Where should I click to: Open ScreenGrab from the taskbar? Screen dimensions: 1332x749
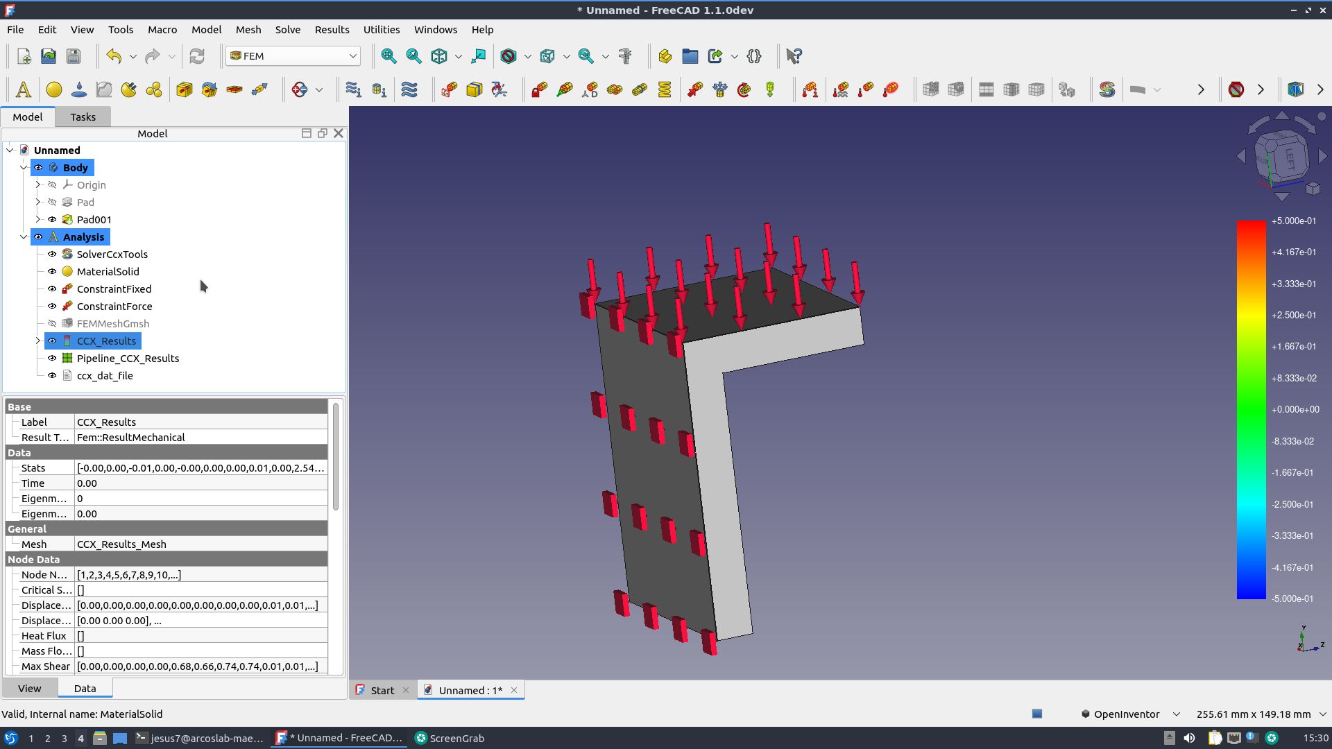point(450,739)
